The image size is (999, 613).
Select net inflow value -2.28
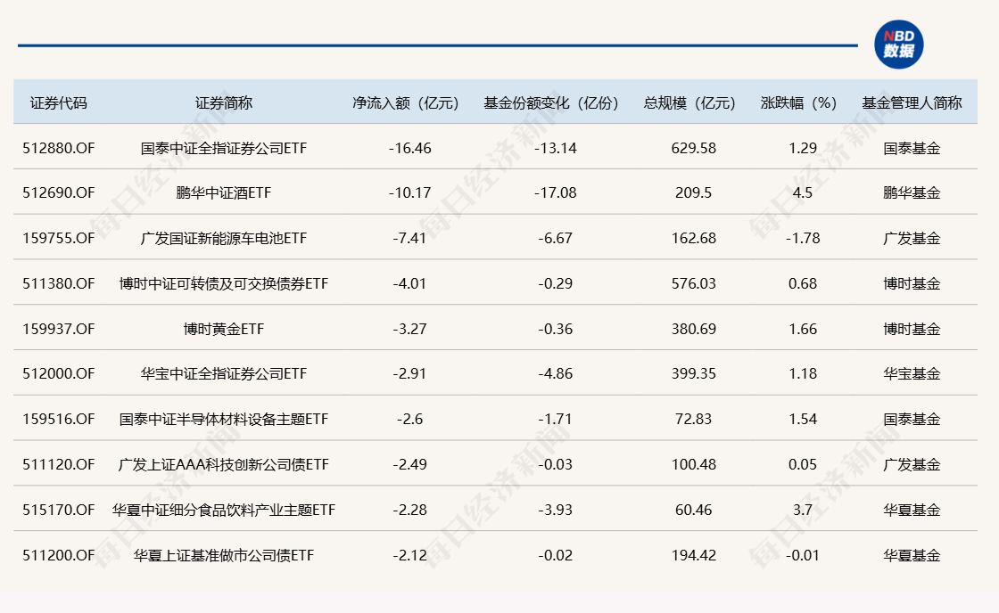click(409, 510)
